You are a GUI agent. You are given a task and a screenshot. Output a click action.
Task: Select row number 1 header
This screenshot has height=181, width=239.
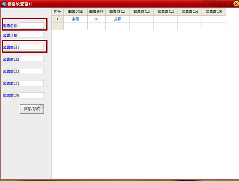coord(58,19)
